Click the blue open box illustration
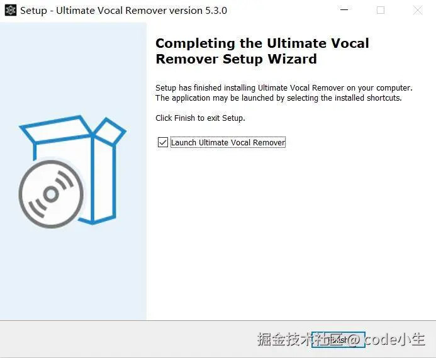The width and height of the screenshot is (436, 358). 73,170
